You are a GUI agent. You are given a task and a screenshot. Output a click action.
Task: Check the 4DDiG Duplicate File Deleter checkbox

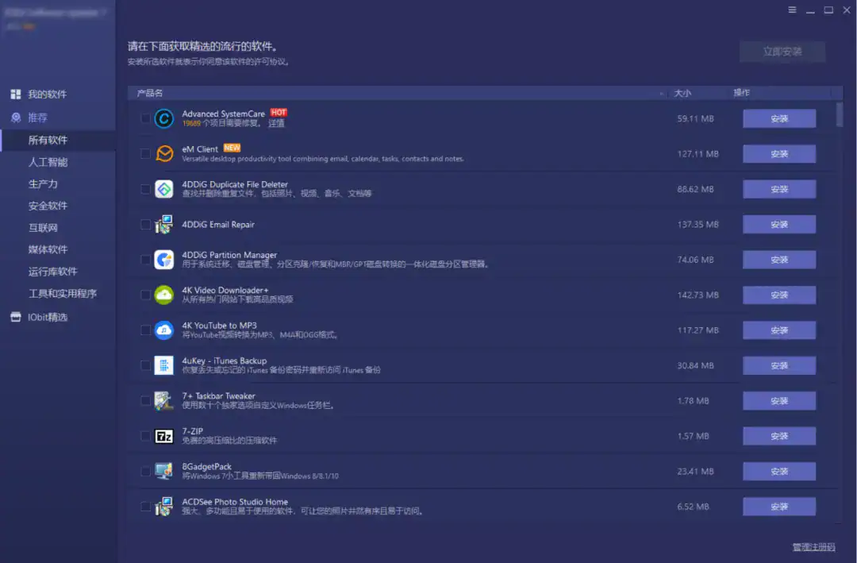pyautogui.click(x=145, y=189)
